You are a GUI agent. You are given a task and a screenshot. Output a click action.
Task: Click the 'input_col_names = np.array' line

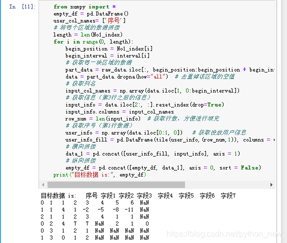tap(152, 90)
